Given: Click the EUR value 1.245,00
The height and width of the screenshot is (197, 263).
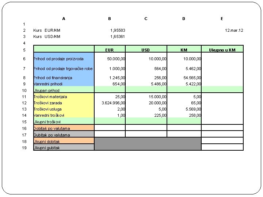Looking at the screenshot, I should (x=117, y=78).
